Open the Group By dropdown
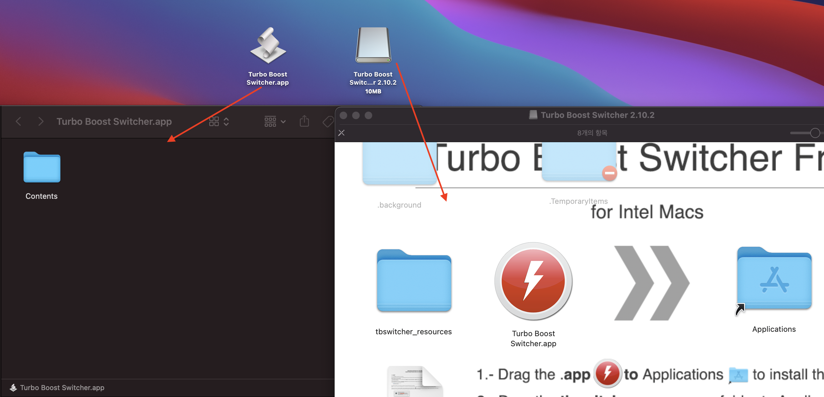 point(275,121)
